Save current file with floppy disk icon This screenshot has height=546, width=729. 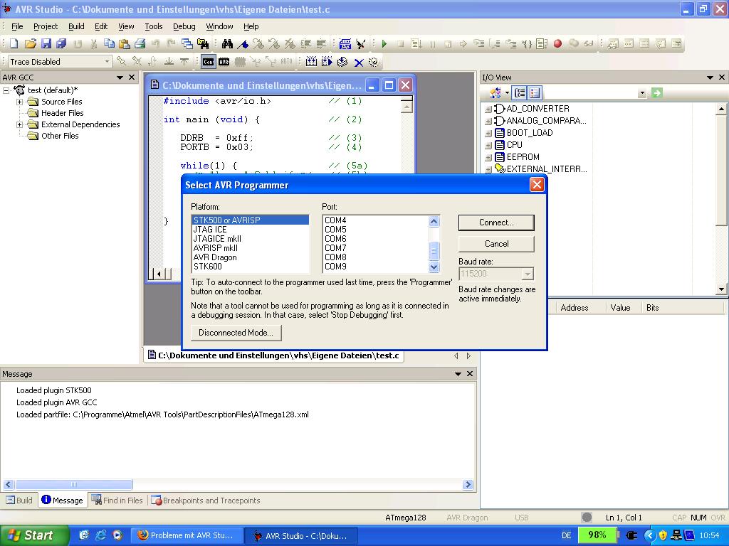tap(46, 43)
